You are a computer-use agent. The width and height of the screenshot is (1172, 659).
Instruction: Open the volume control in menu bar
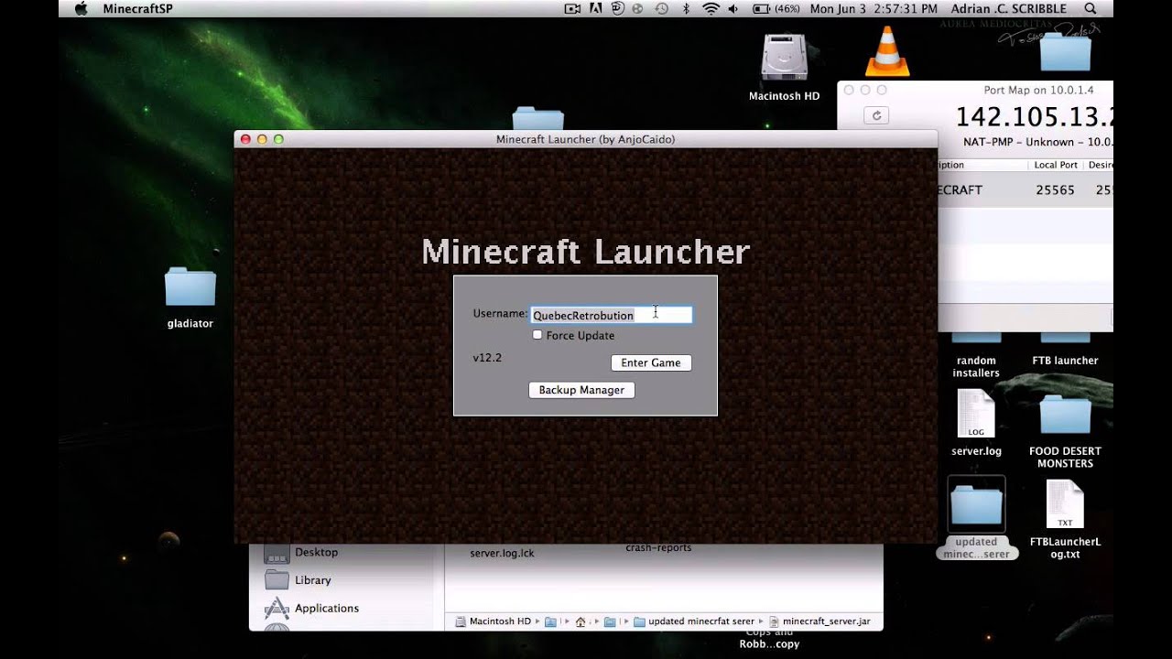733,9
